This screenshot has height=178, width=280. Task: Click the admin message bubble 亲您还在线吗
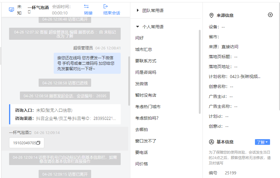tap(87, 63)
